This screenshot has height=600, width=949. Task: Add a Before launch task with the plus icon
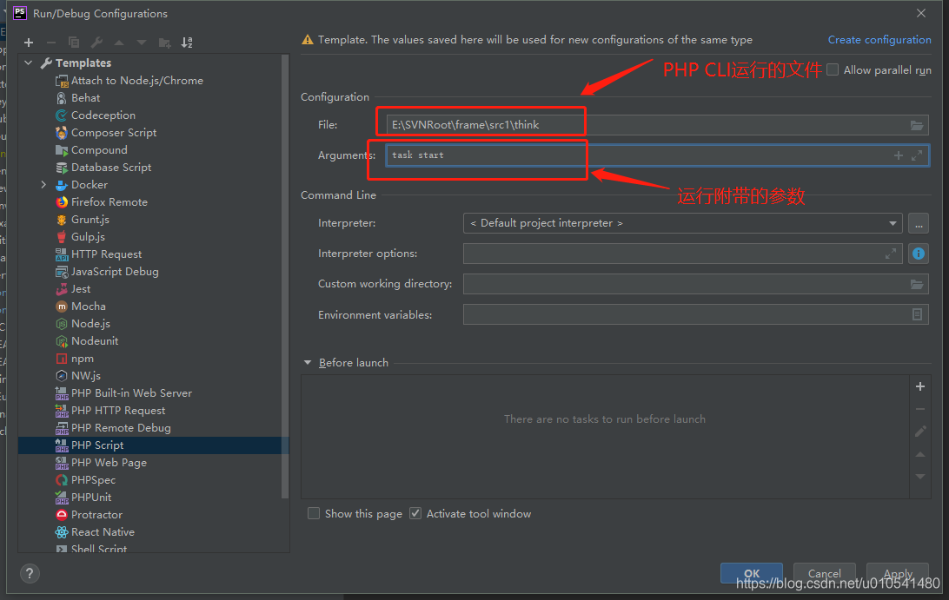pos(920,386)
